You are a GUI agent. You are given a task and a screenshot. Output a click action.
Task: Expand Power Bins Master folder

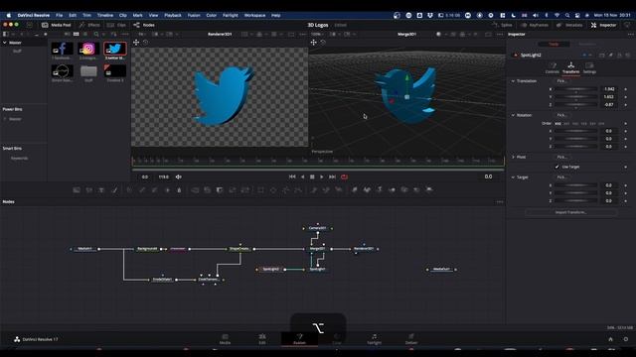[5, 119]
